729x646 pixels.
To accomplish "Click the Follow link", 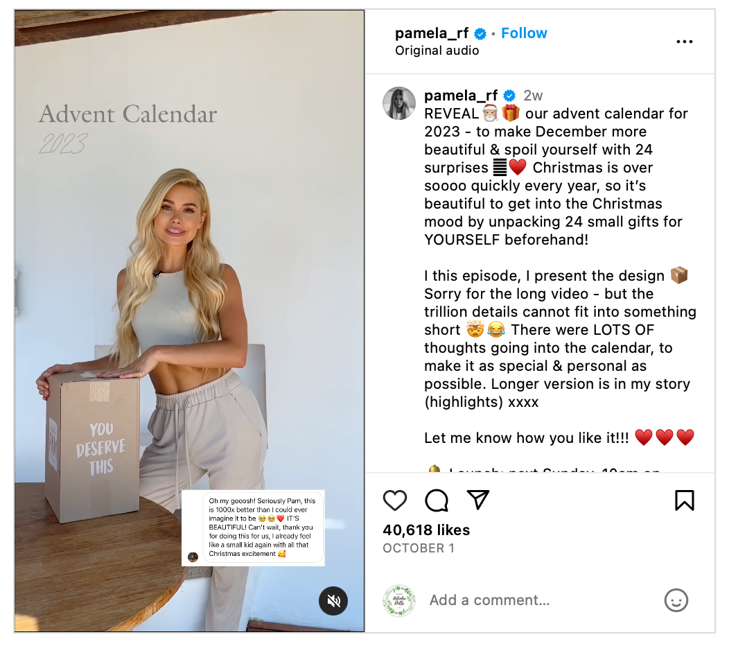I will 524,33.
